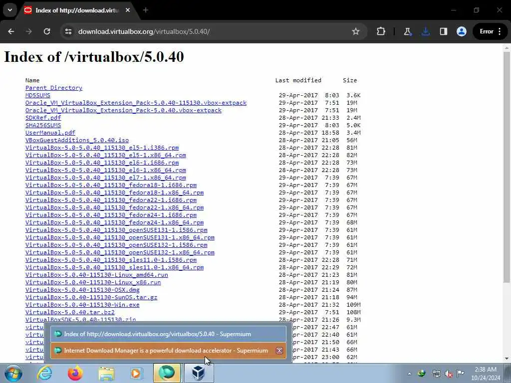Open the Extensions puzzle icon
511x383 pixels.
[381, 31]
